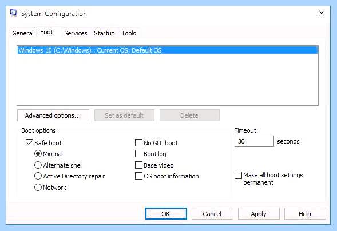
Task: Open Advanced options
Action: pyautogui.click(x=53, y=115)
